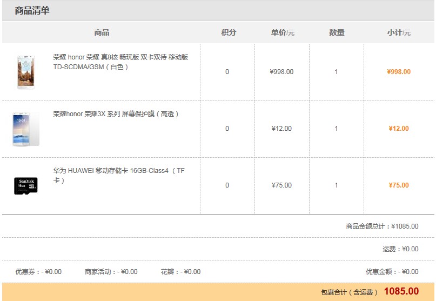Click the Honor 3X screen protector thumbnail
This screenshot has height=301, width=436.
pos(25,129)
